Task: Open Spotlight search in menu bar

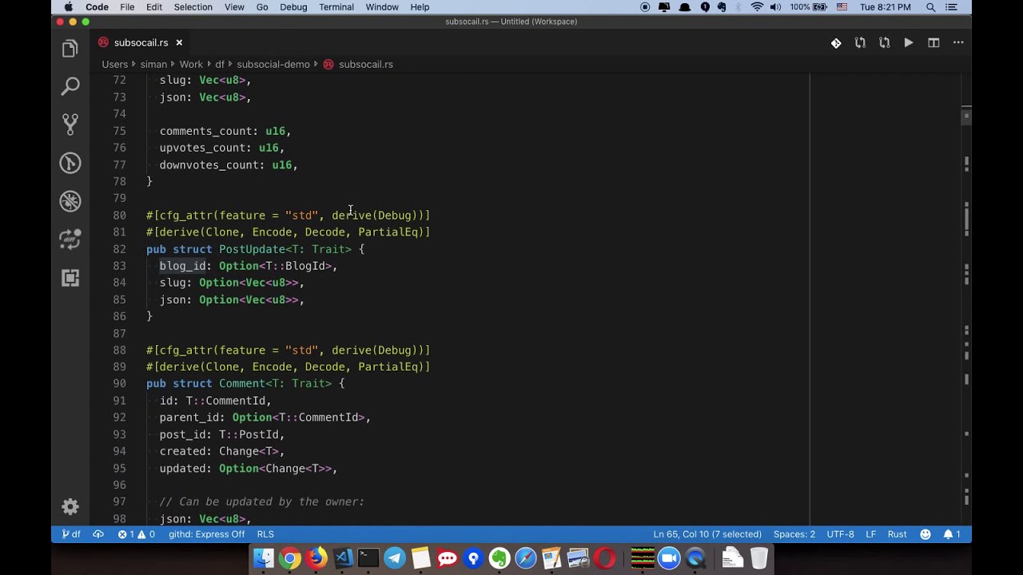Action: (x=931, y=7)
